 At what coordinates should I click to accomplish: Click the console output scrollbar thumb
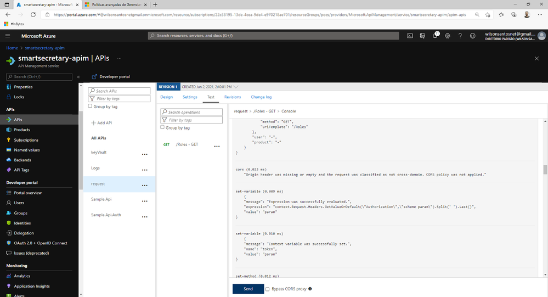pos(545,170)
